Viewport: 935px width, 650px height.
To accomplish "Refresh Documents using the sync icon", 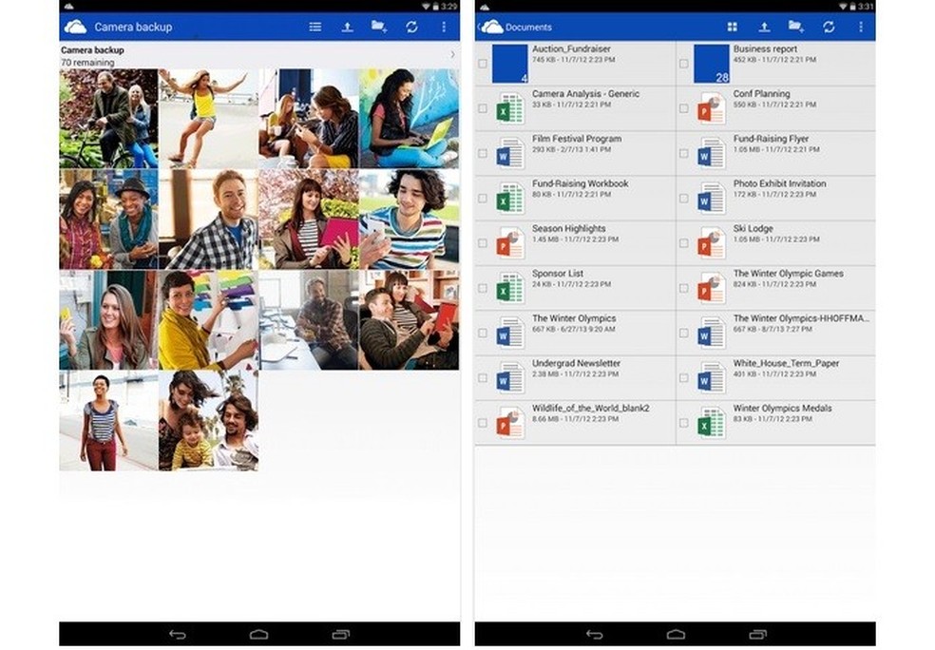I will pyautogui.click(x=829, y=27).
